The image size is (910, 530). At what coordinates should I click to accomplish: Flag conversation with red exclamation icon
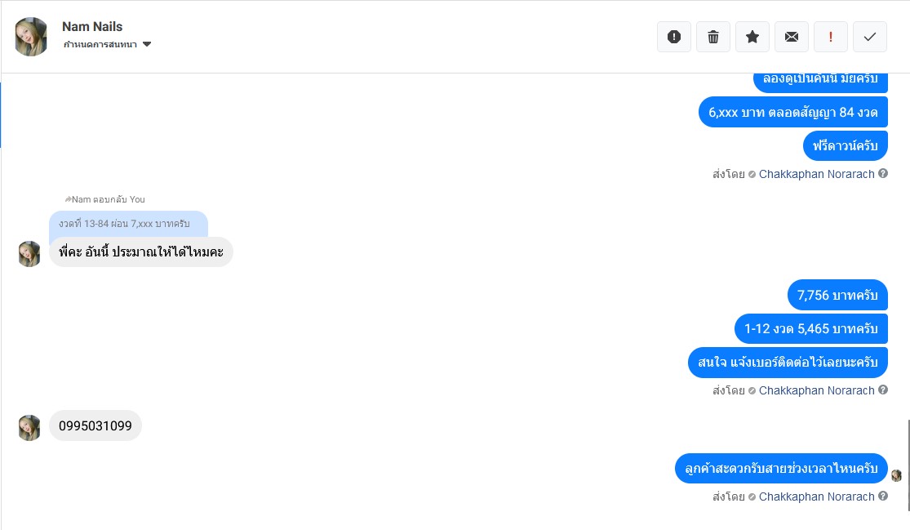click(x=831, y=37)
